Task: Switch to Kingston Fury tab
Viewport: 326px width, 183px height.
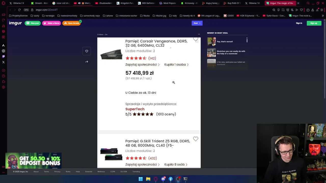Action: pos(125,3)
